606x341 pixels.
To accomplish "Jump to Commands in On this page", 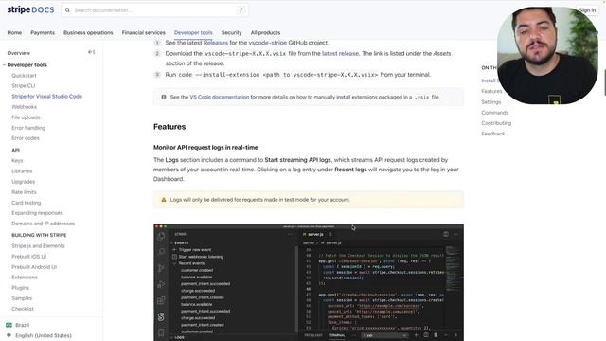I will pos(494,113).
